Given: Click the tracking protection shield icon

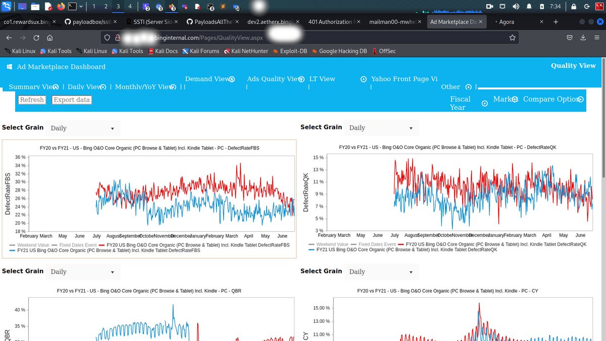Looking at the screenshot, I should [106, 38].
